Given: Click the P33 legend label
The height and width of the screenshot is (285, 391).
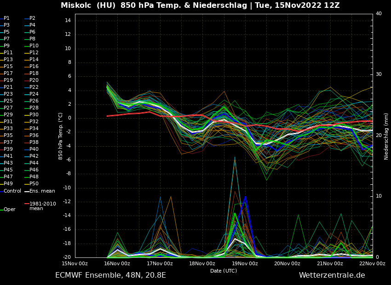Looking at the screenshot, I should click(x=8, y=129).
